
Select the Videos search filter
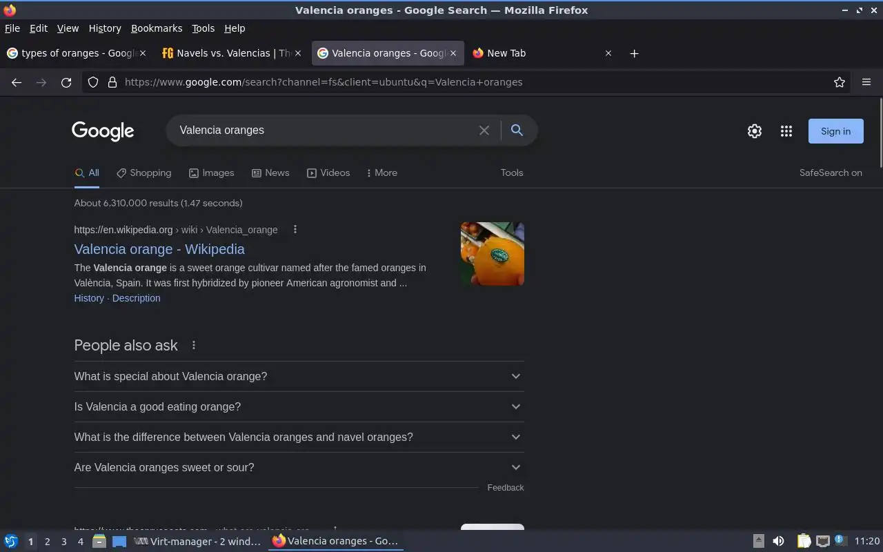[328, 173]
